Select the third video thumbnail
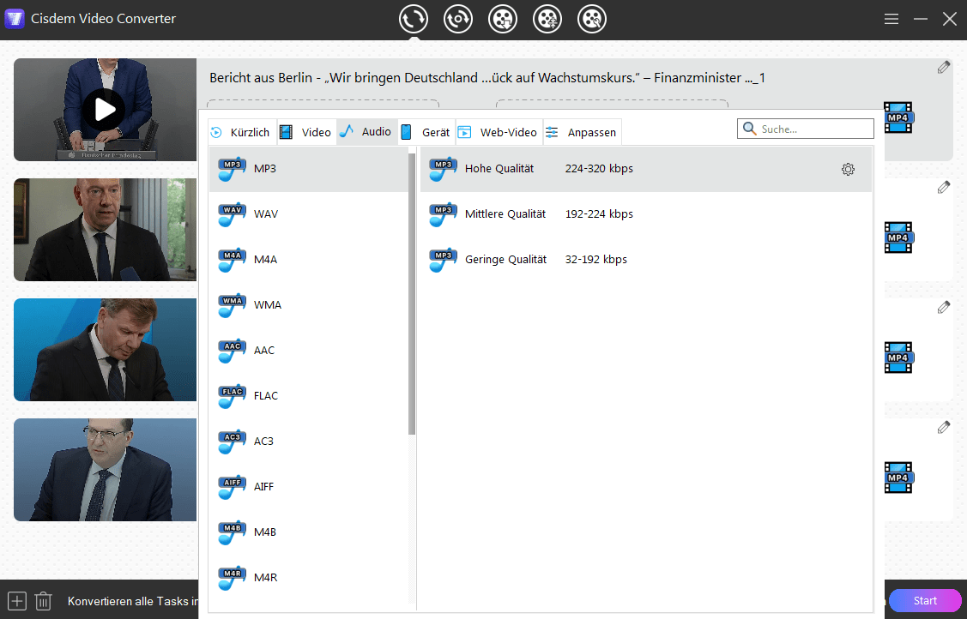 click(105, 350)
